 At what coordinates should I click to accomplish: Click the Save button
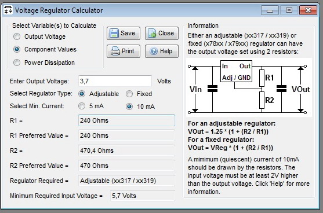(124, 33)
